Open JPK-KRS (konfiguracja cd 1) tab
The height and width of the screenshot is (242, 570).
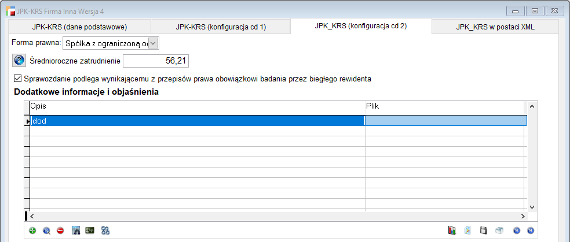[x=221, y=27]
